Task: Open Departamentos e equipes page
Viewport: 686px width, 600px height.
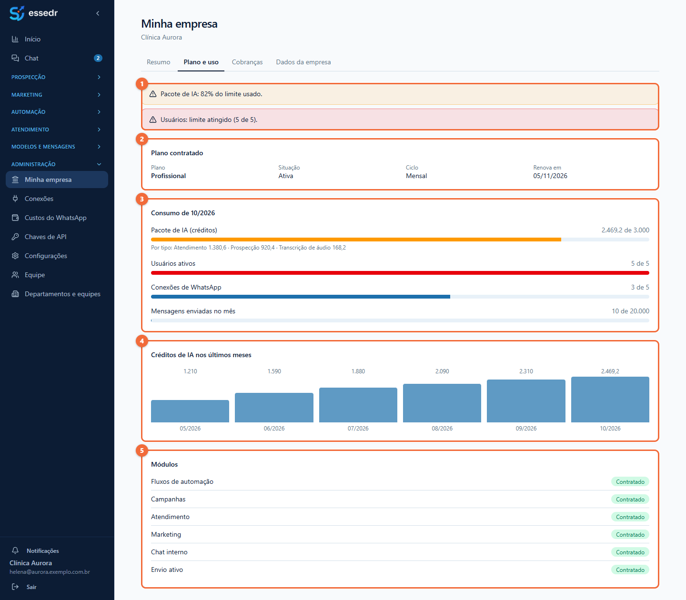Action: 57,294
